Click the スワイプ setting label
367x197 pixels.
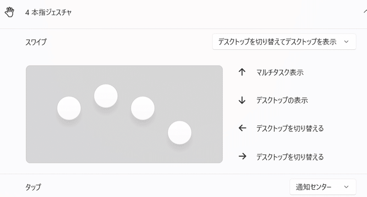(36, 42)
